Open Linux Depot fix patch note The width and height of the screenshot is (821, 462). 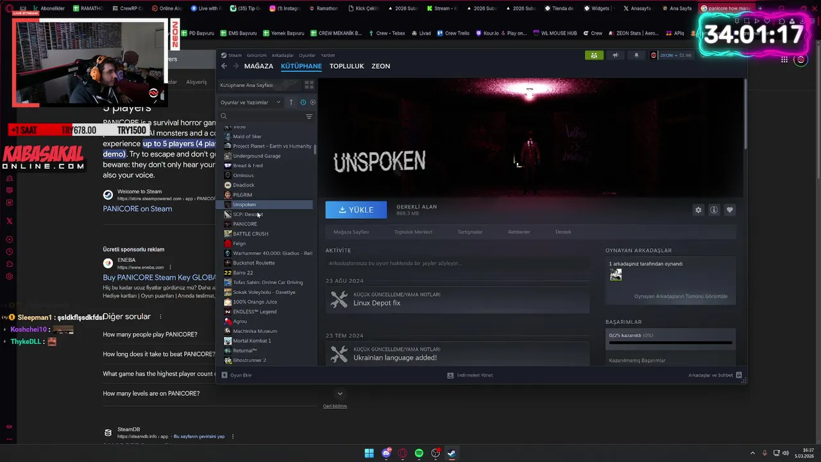click(457, 299)
